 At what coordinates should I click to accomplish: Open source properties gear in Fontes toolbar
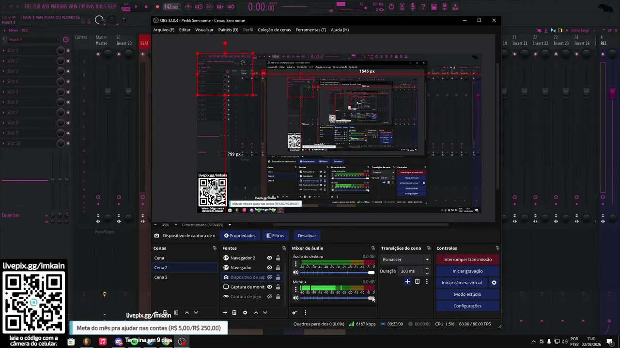point(245,313)
